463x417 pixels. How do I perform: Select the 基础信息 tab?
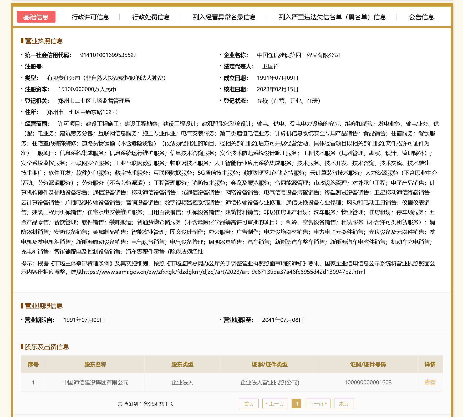click(36, 17)
